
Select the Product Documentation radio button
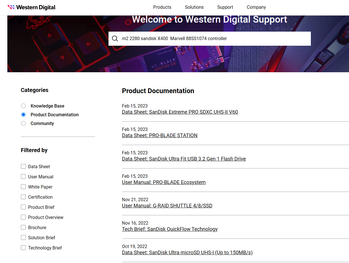click(23, 115)
